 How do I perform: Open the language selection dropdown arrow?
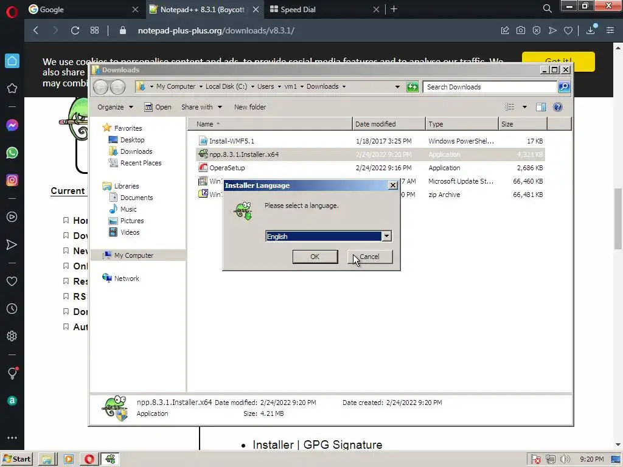[x=386, y=237]
